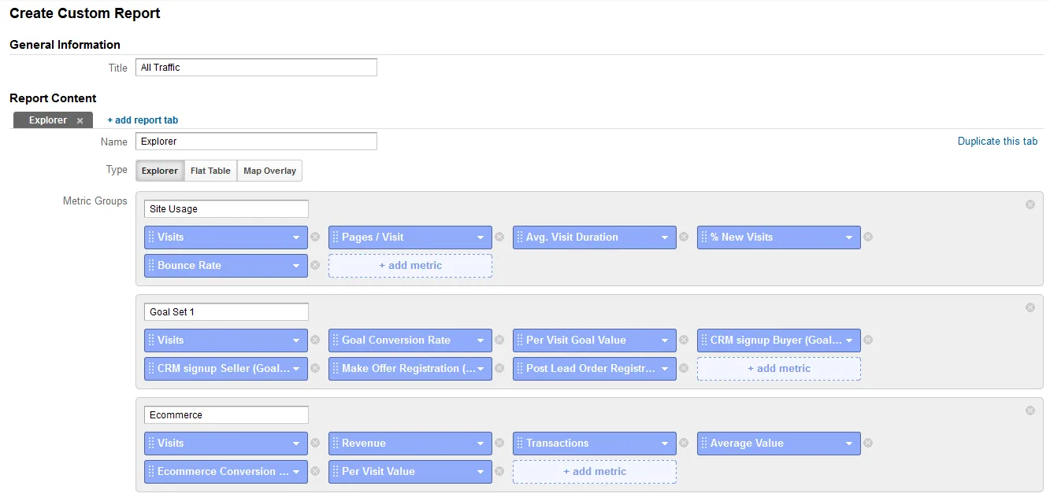This screenshot has width=1050, height=497.
Task: Select the Flat Table report type
Action: coord(210,171)
